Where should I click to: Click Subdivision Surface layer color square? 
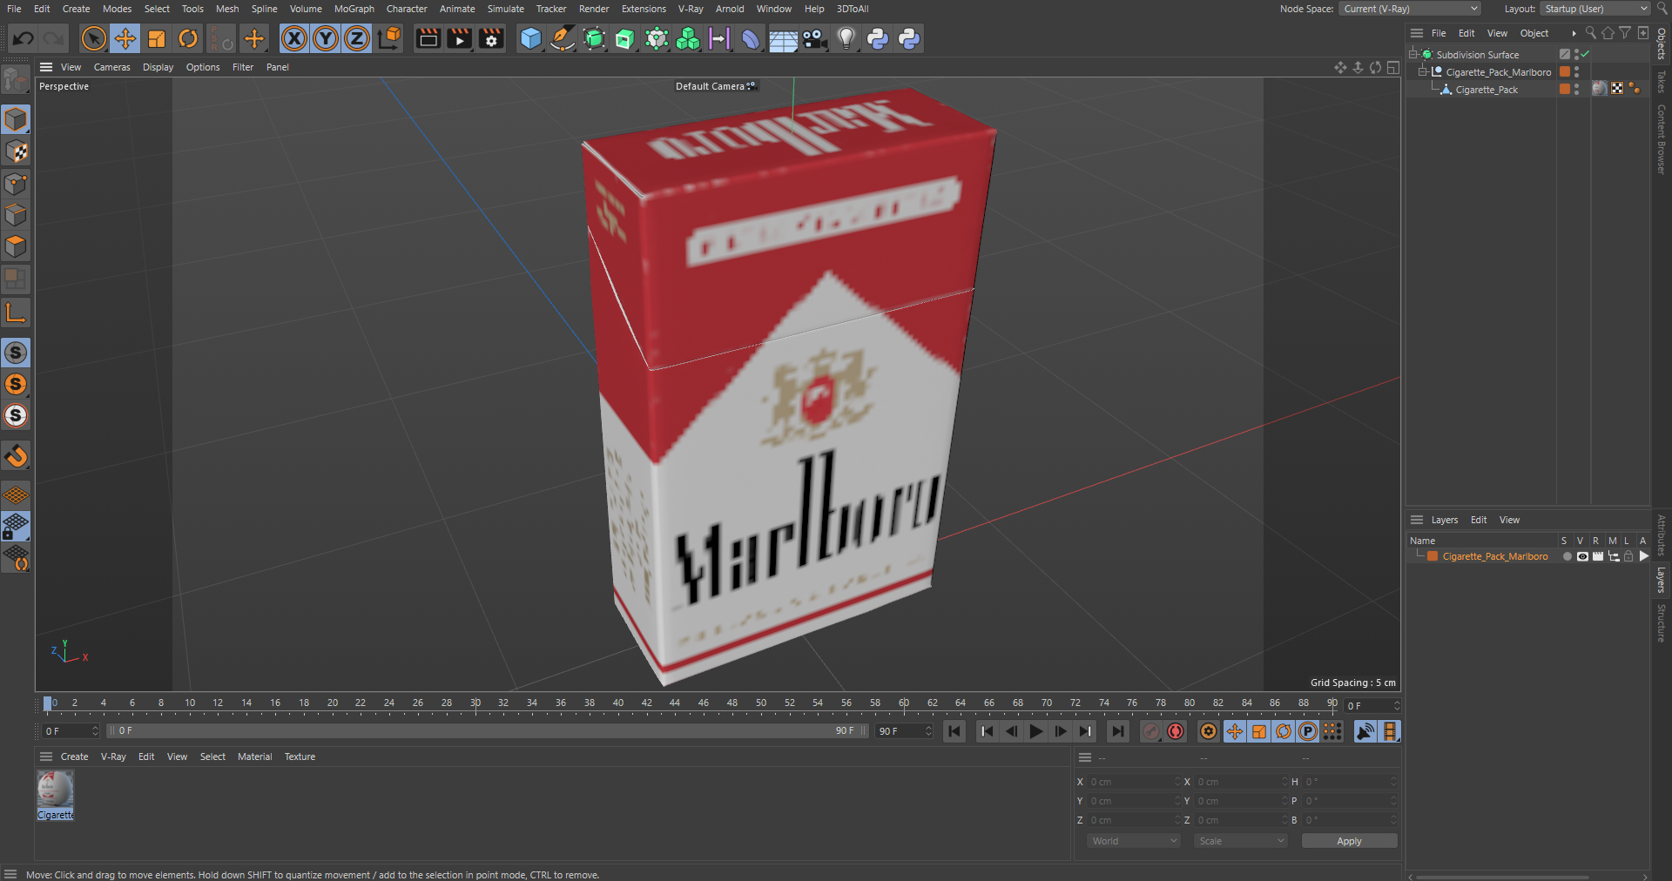click(1564, 54)
